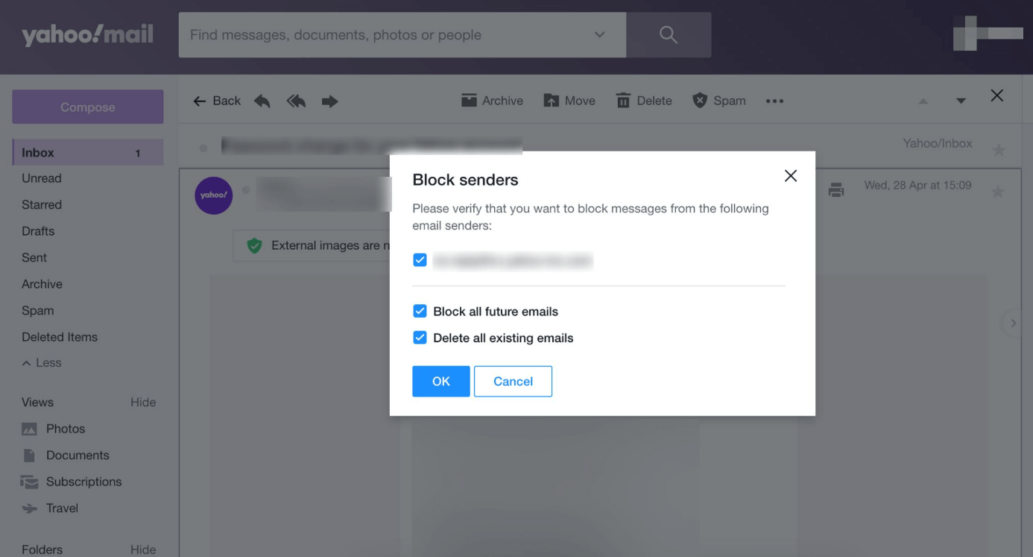Click the printer icon on the email
The height and width of the screenshot is (557, 1033).
click(x=836, y=190)
